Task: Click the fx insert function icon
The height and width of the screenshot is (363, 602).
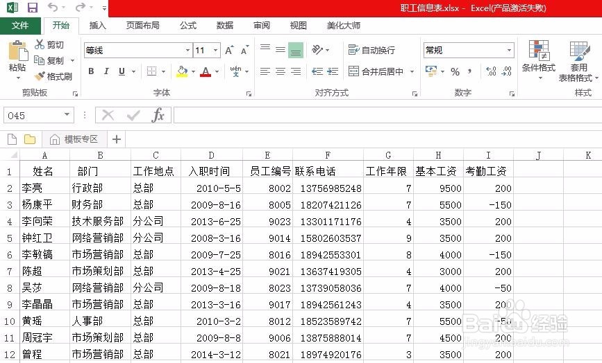Action: click(158, 115)
